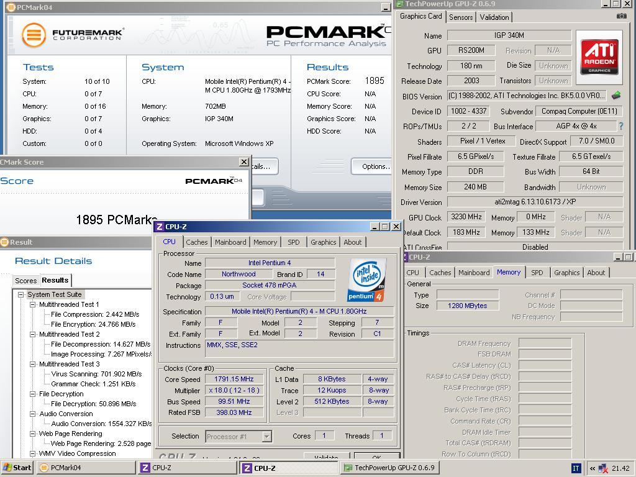Image resolution: width=636 pixels, height=477 pixels.
Task: Open Caches tab in the back CPU-Z window
Action: pyautogui.click(x=440, y=273)
